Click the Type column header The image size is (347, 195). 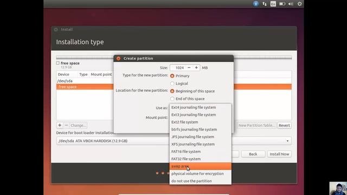[x=83, y=75]
